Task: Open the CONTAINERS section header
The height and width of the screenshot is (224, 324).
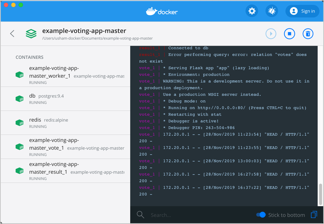Action: click(29, 57)
